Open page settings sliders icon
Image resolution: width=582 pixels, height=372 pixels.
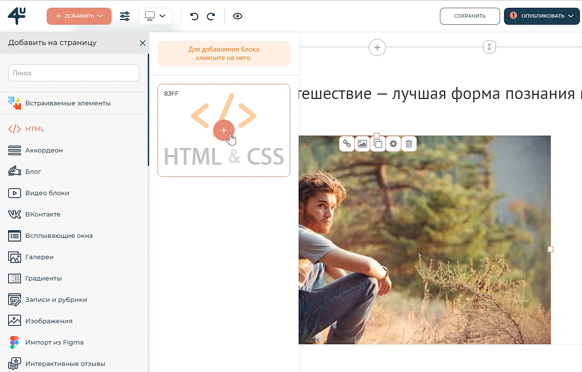click(125, 16)
